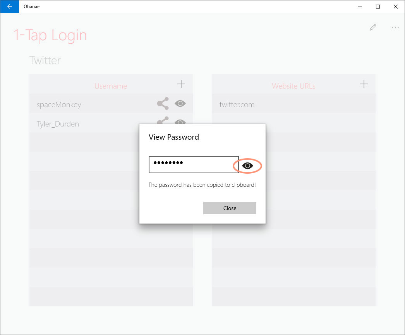Reveal password with dialog eye icon
Screen dimensions: 405x335
[247, 166]
